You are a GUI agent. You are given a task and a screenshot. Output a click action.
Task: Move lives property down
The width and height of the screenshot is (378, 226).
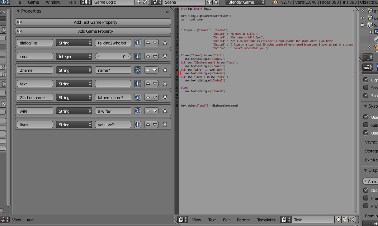(x=155, y=125)
